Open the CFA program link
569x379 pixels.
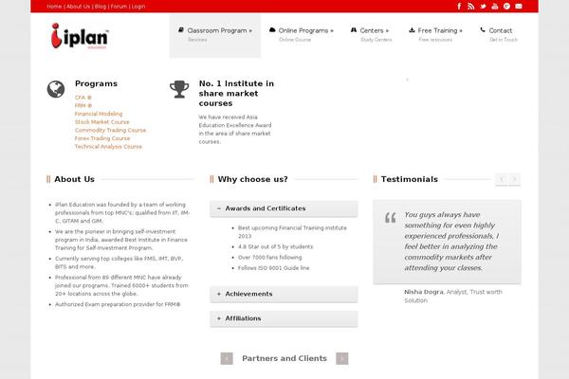point(83,98)
